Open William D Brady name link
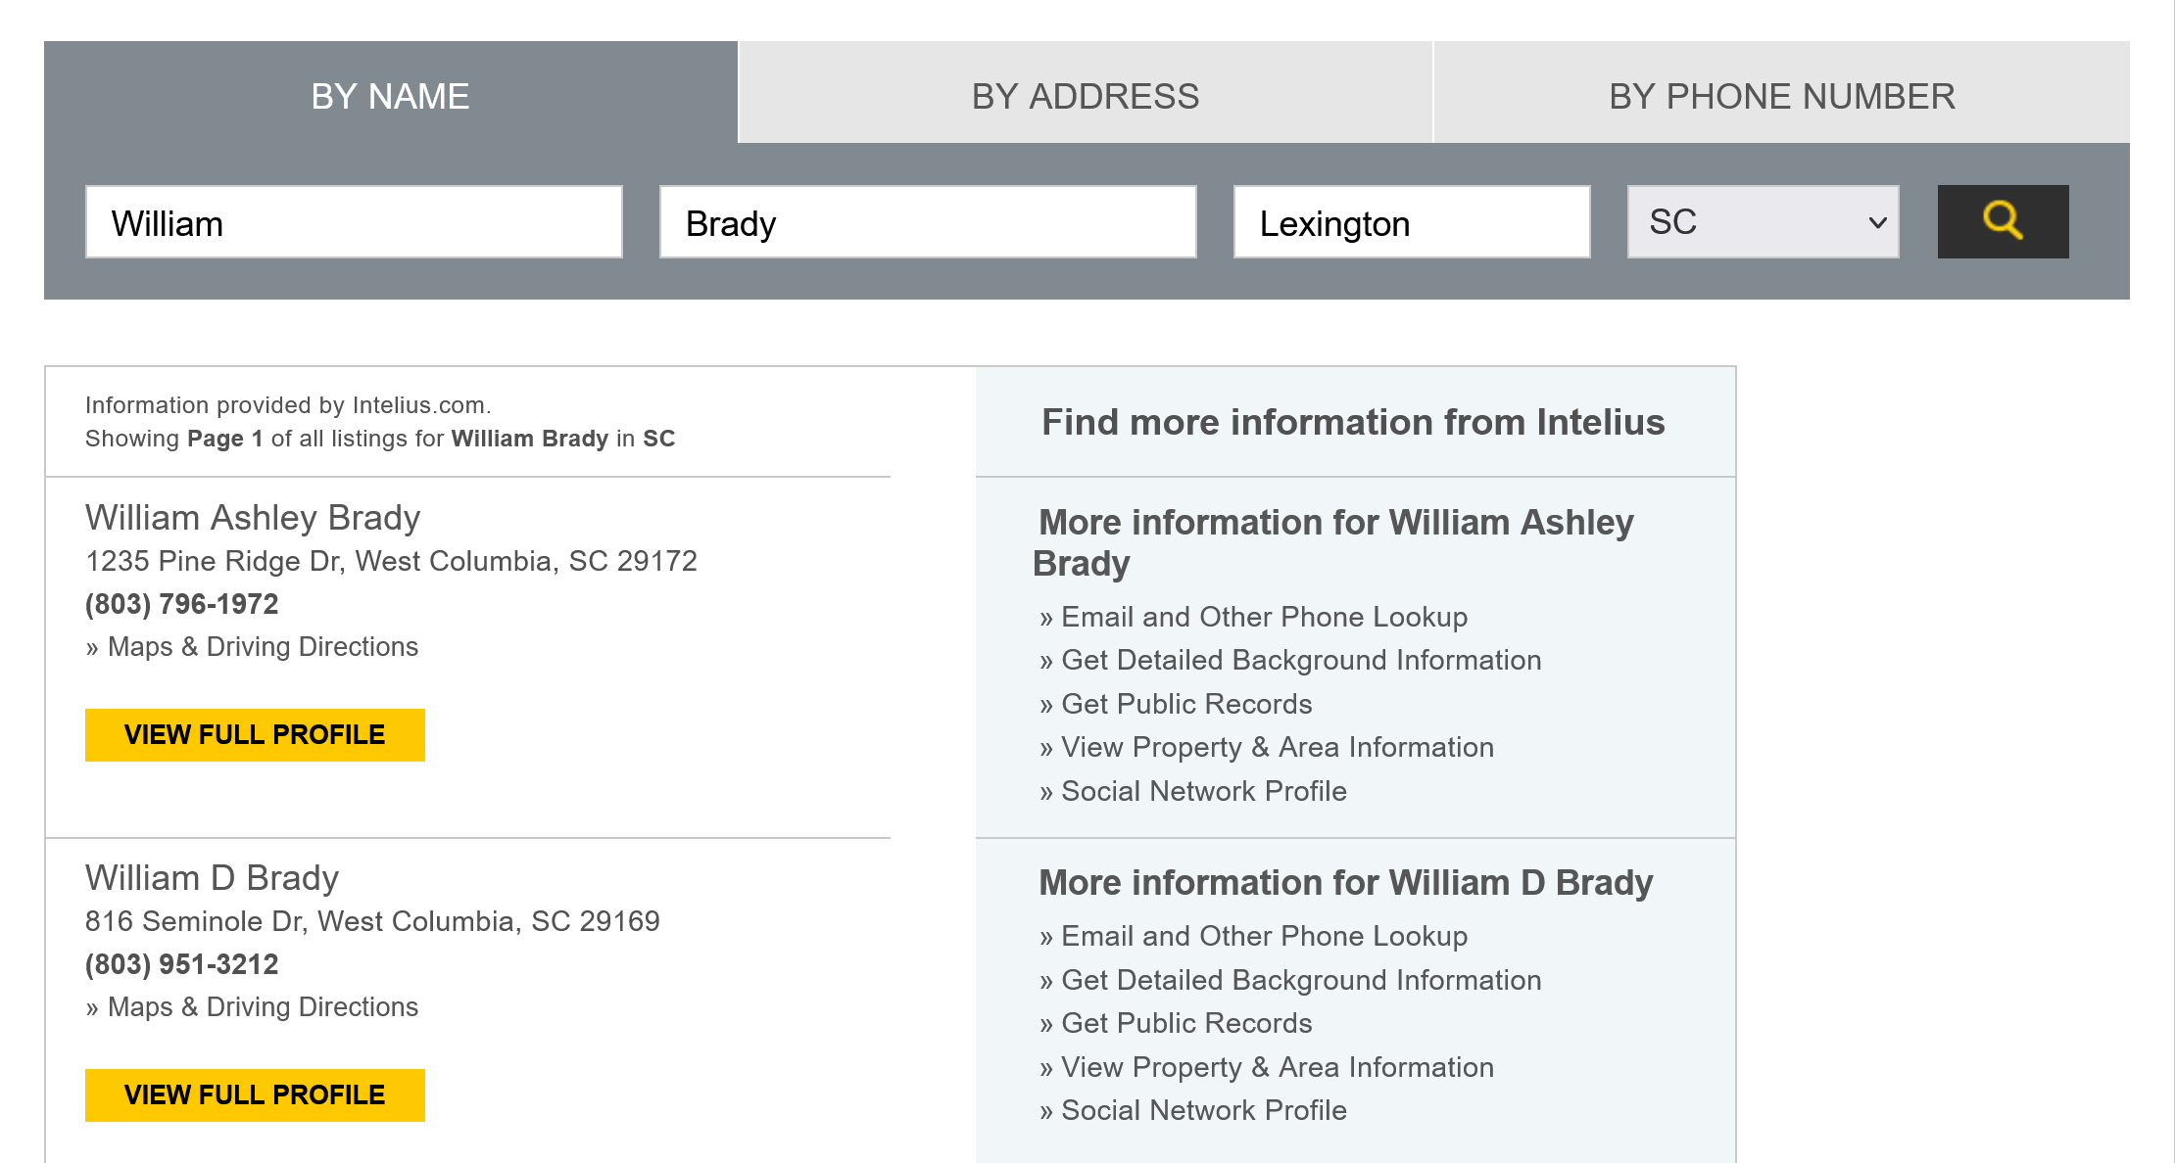 pyautogui.click(x=212, y=878)
